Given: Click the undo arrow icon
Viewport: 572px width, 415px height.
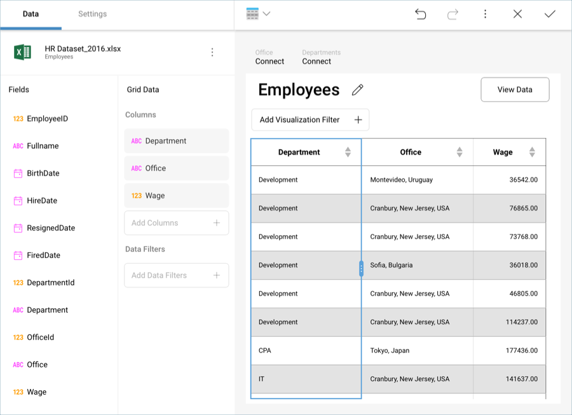Looking at the screenshot, I should pos(420,14).
